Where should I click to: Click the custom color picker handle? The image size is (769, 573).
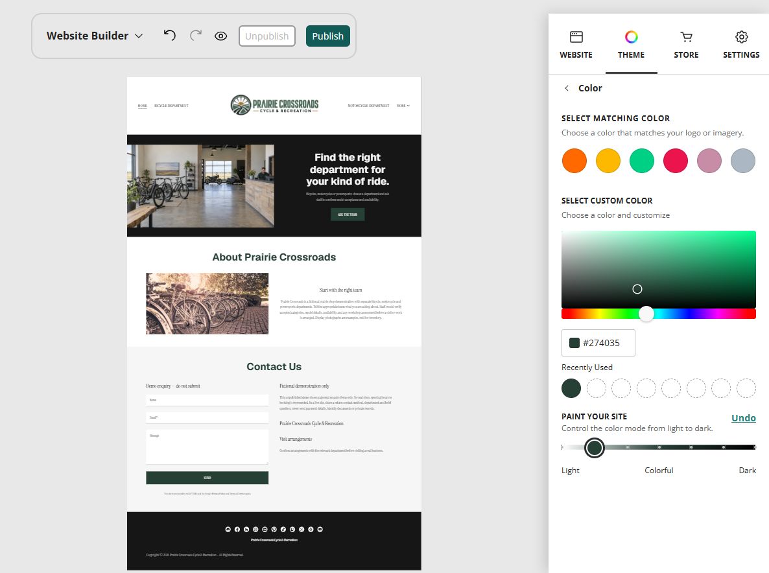637,289
